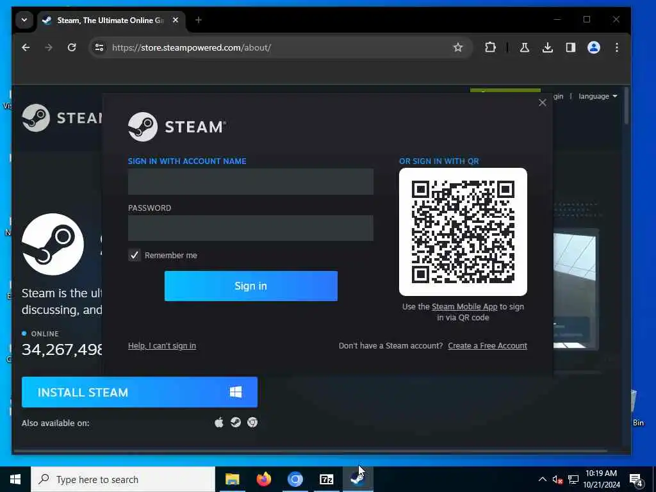Open Firefox from the taskbar
Image resolution: width=656 pixels, height=492 pixels.
click(263, 479)
